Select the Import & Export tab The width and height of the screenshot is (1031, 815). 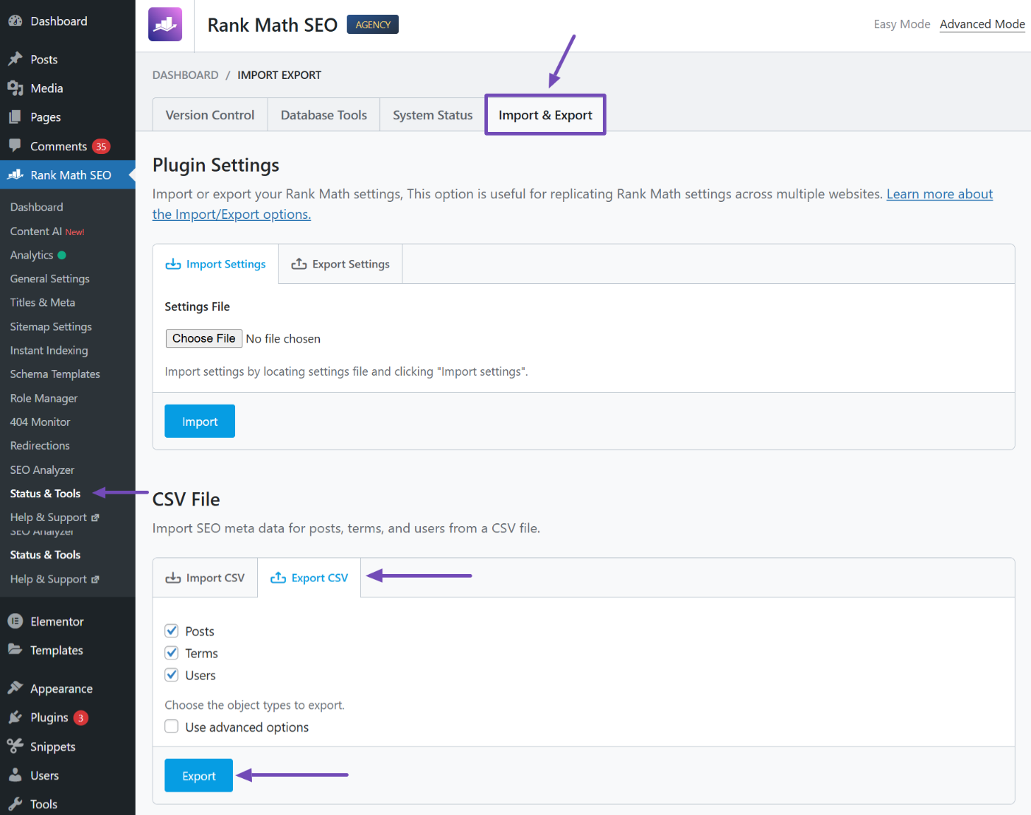(x=545, y=115)
